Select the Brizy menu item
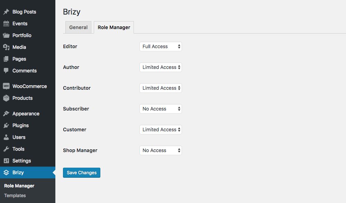 point(28,173)
